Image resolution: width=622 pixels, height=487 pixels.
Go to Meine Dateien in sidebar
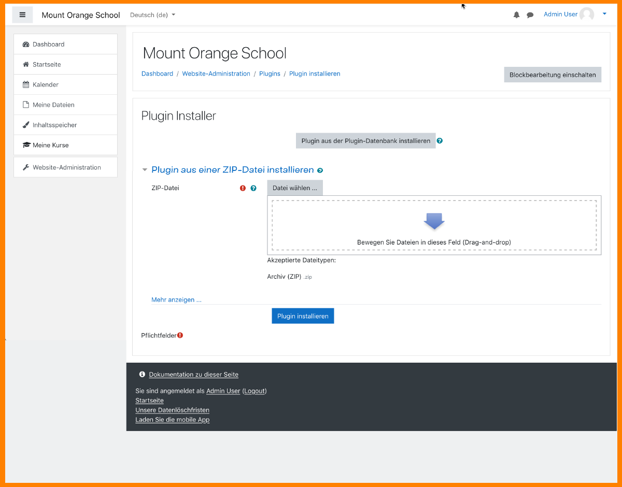[x=53, y=105]
